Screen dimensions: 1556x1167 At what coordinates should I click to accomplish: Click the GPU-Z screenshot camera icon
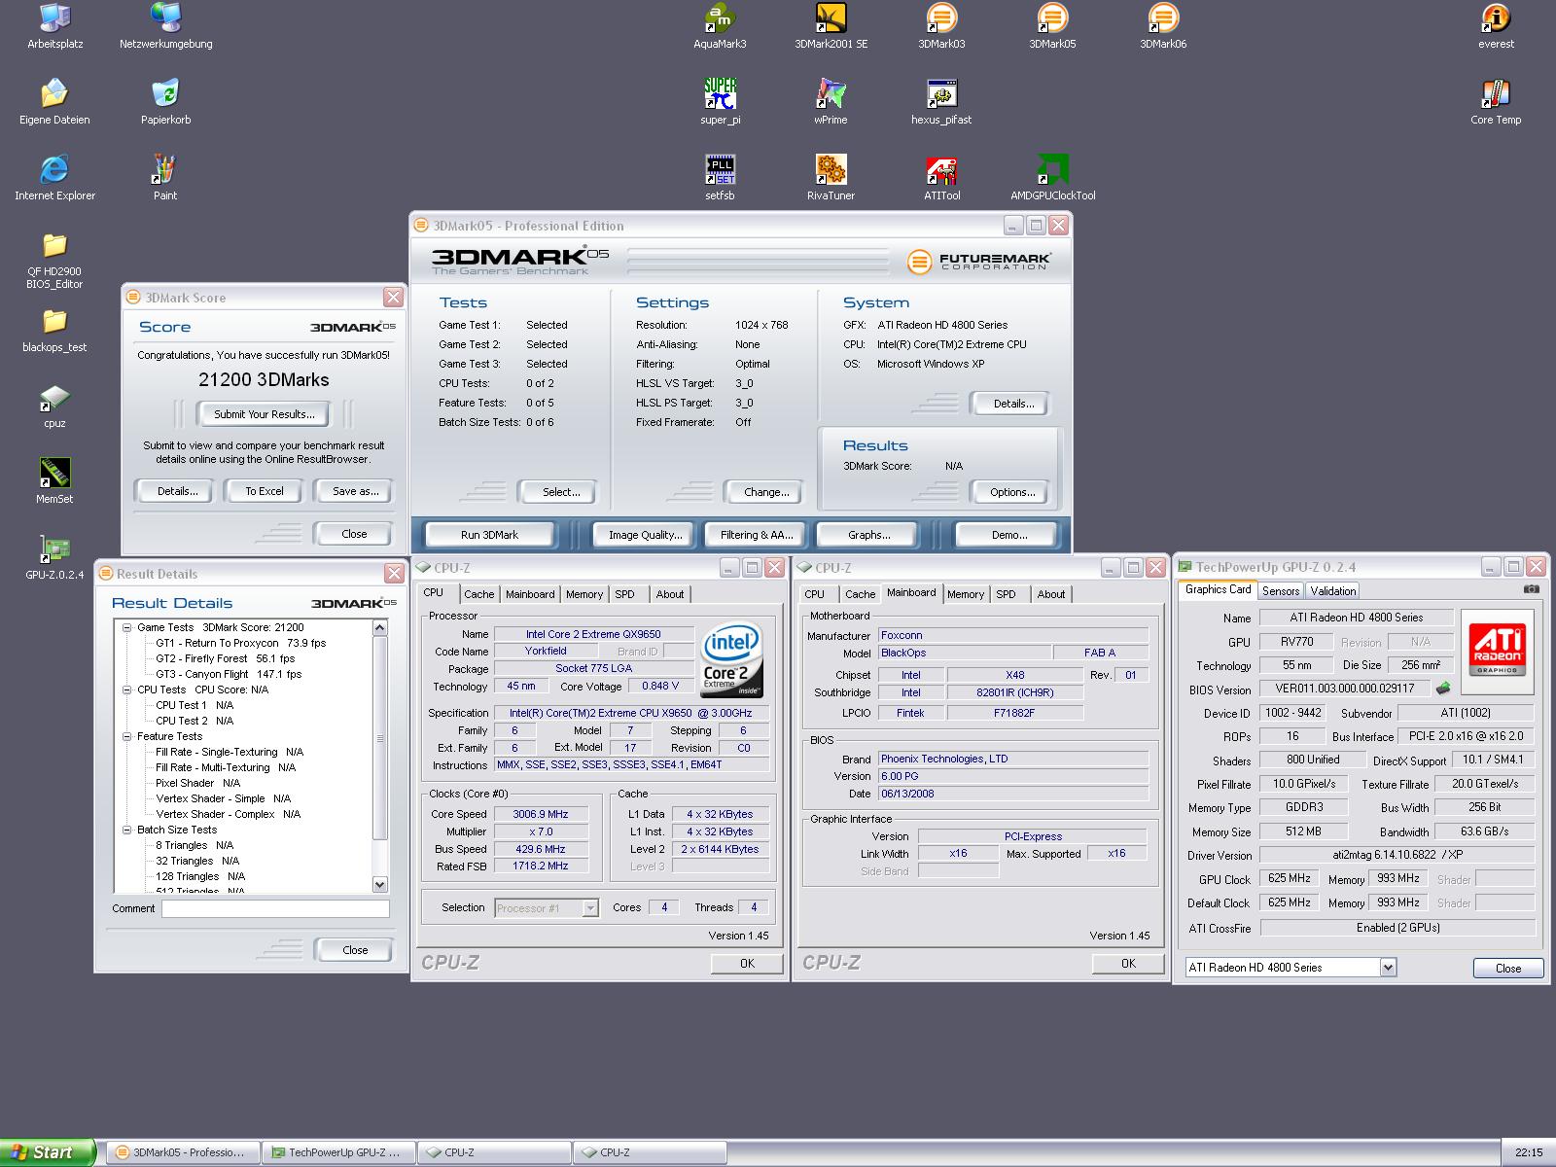click(x=1532, y=589)
